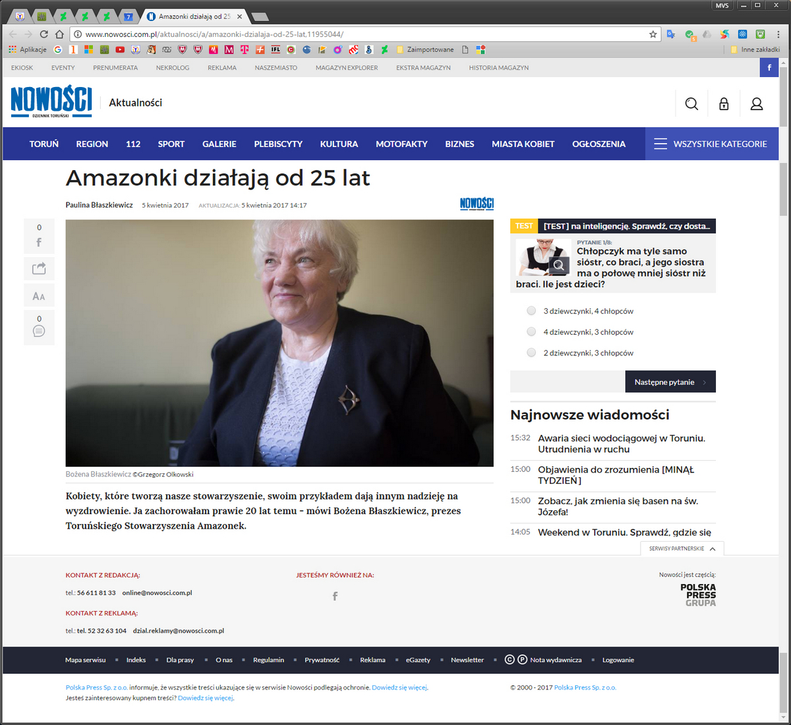Open the padlock login icon in header

[x=724, y=103]
